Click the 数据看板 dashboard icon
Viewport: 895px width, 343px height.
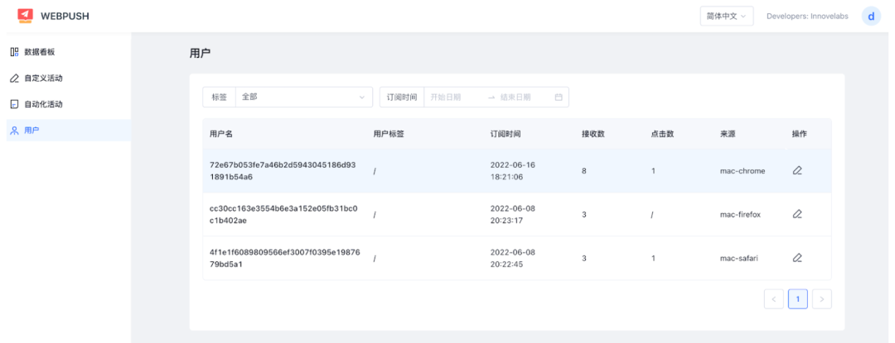(x=14, y=52)
